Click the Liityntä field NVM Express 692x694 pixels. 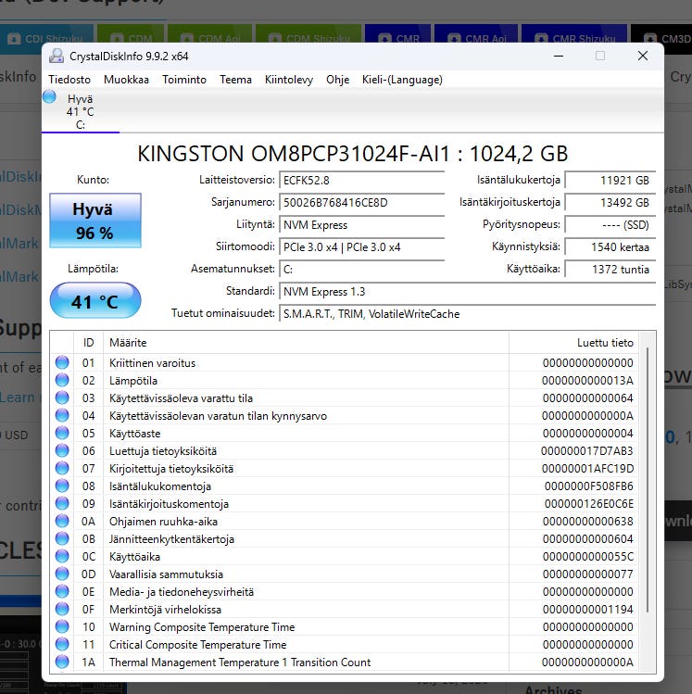click(361, 225)
